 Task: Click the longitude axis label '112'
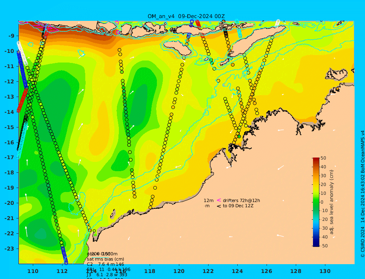tap(62, 271)
